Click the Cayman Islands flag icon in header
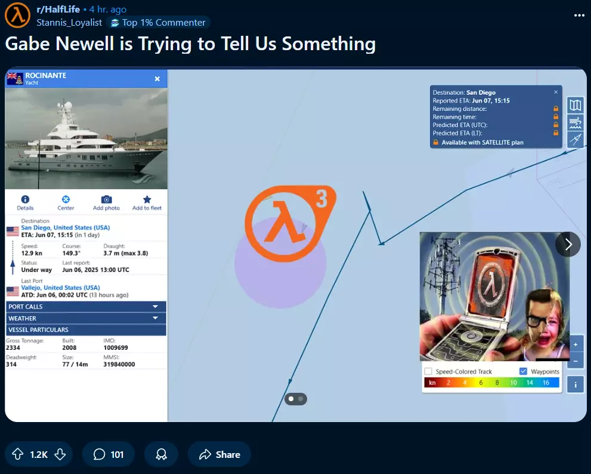 (x=15, y=78)
